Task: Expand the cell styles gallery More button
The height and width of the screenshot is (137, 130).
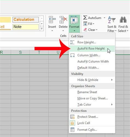Action: 42,29
